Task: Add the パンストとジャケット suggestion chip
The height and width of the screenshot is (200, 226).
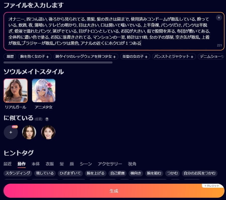Action: (x=174, y=56)
